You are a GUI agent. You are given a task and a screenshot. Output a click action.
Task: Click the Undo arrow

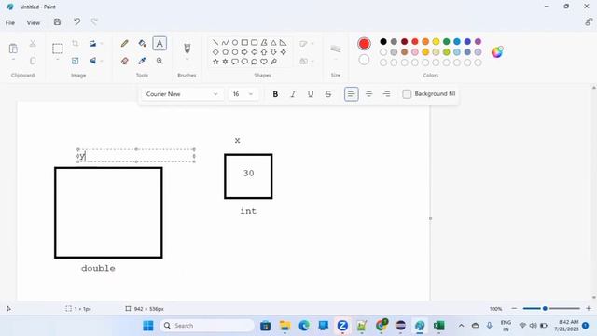coord(76,22)
